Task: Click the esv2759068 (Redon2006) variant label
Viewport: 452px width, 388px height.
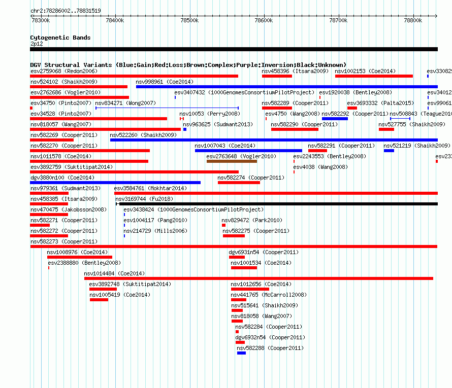Action: click(x=64, y=71)
